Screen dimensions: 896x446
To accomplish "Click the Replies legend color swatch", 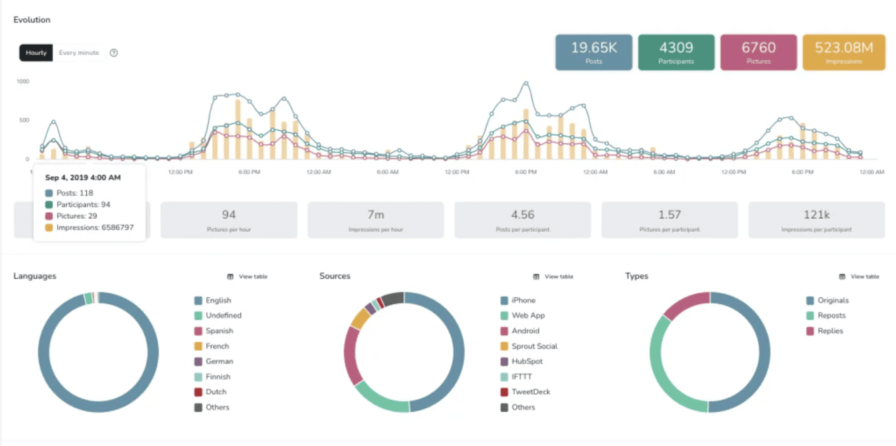I will (x=811, y=331).
